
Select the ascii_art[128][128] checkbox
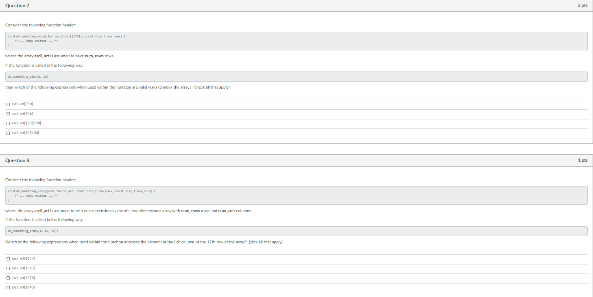click(8, 123)
